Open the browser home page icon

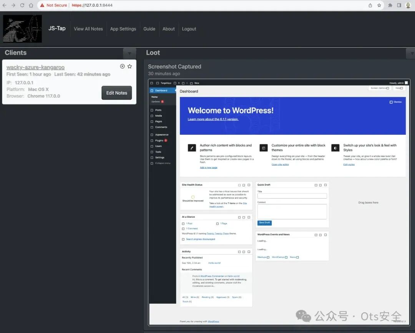tap(31, 5)
